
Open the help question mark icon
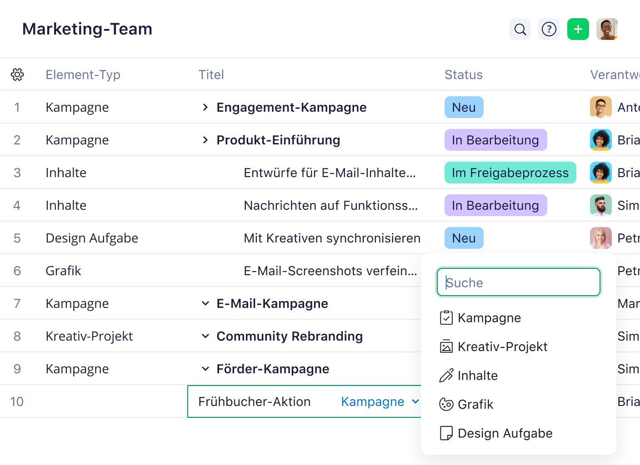[x=549, y=30]
